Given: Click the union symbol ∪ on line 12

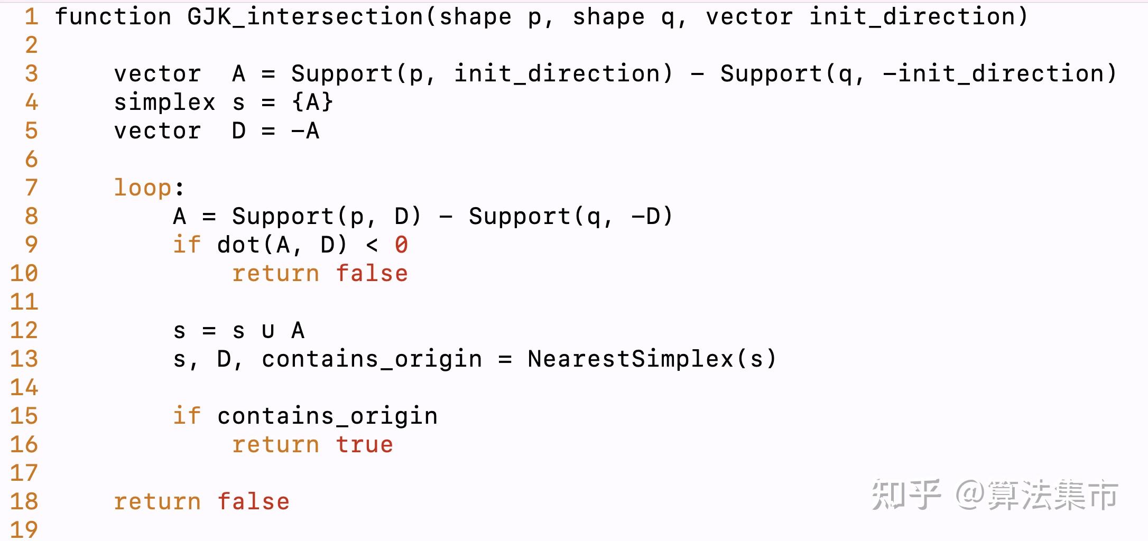Looking at the screenshot, I should [x=268, y=331].
